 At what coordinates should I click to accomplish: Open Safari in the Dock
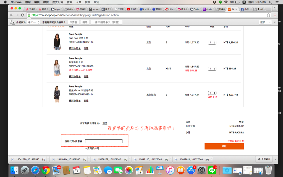[x=35, y=170]
